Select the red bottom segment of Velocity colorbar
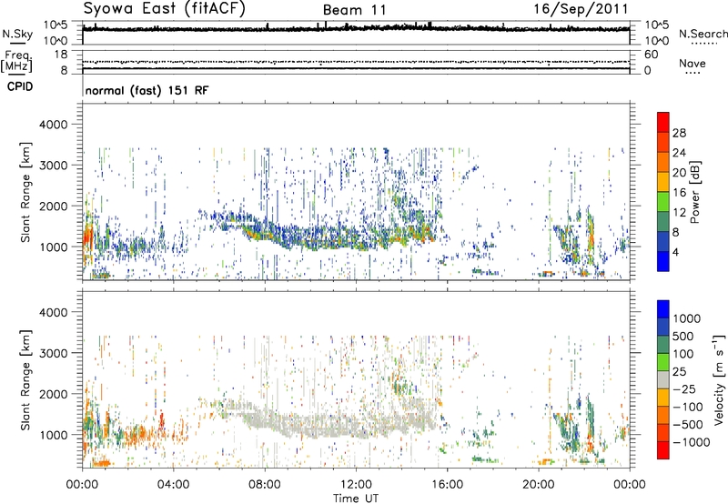 coord(663,450)
